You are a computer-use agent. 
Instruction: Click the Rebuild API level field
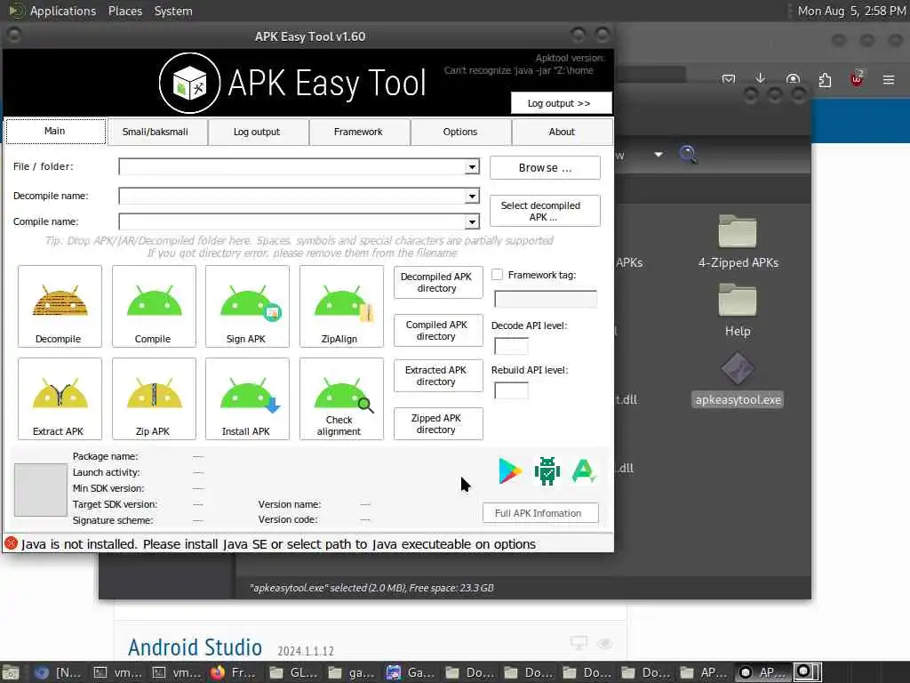(x=511, y=390)
